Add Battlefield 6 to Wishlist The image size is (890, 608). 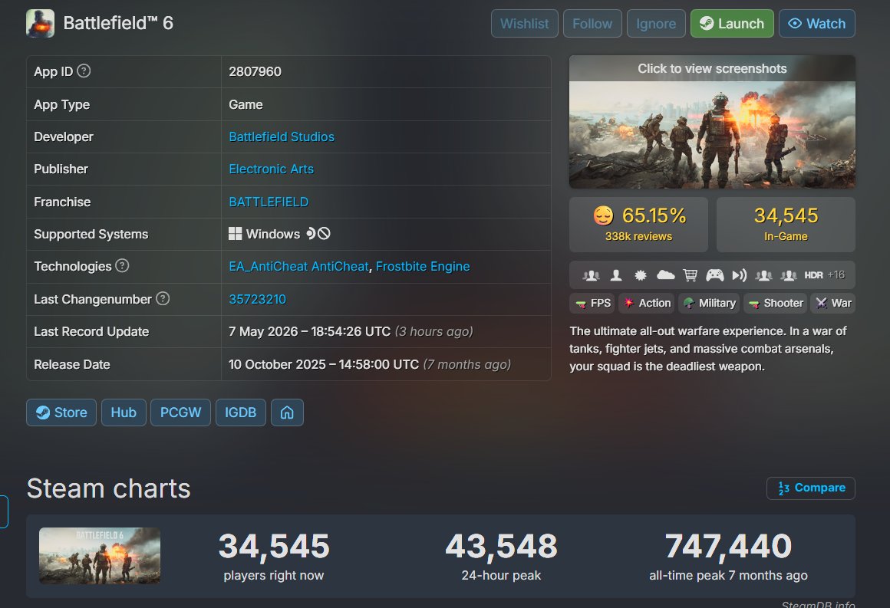[525, 23]
